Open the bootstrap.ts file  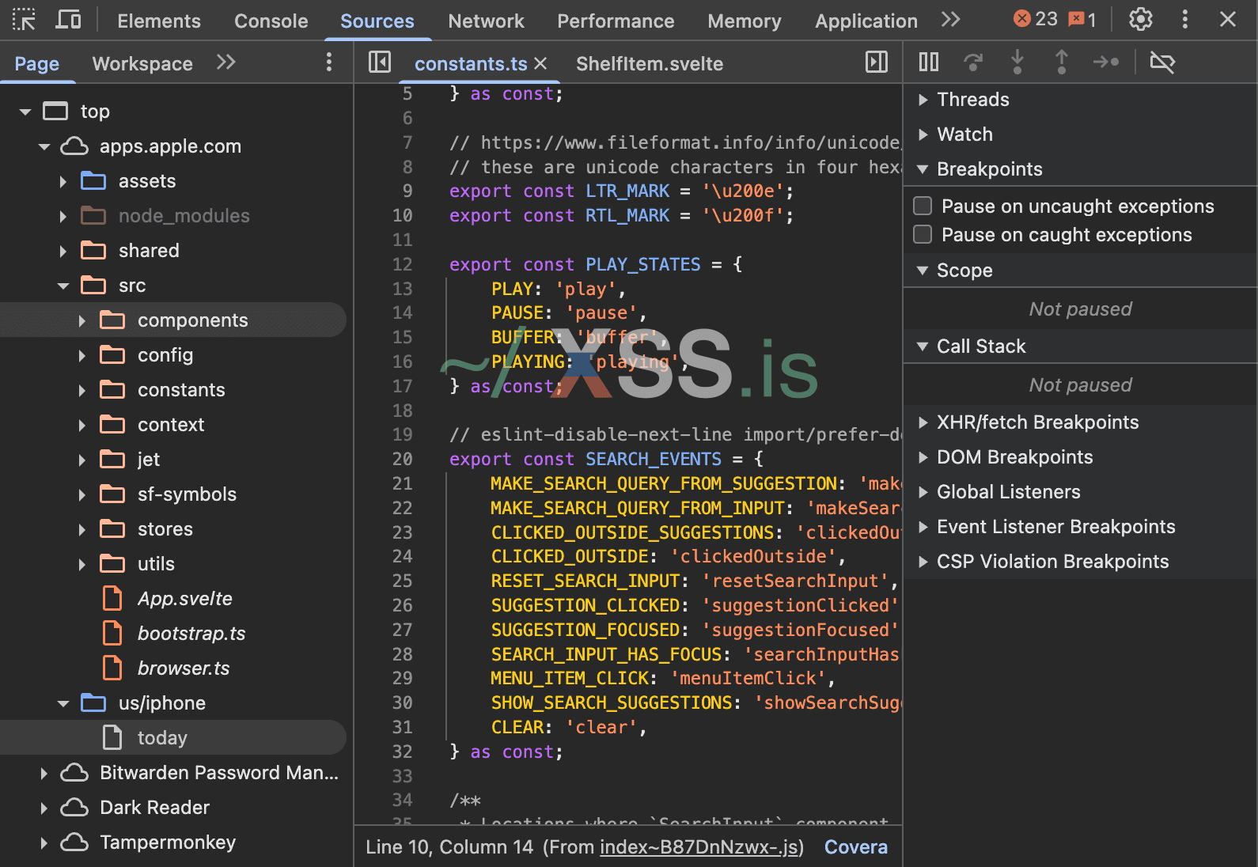pos(191,634)
